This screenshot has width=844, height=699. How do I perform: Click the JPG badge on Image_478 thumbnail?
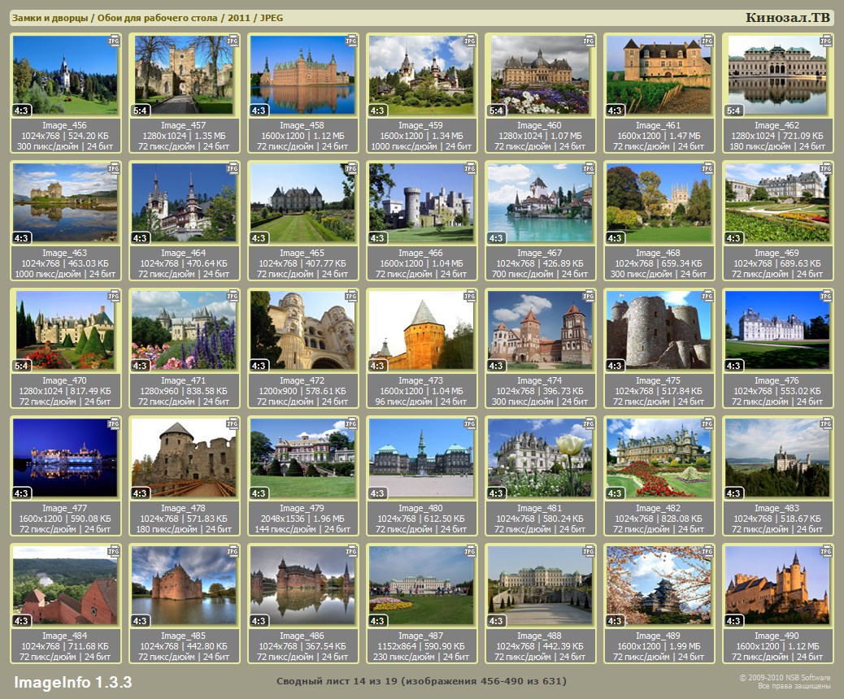pos(232,423)
